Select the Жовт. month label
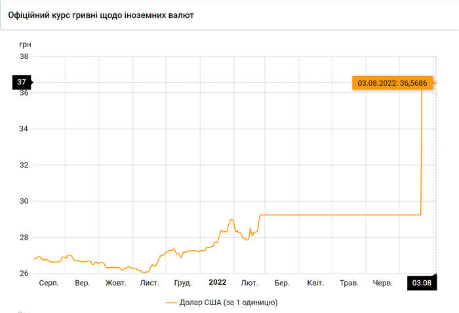 tap(115, 283)
